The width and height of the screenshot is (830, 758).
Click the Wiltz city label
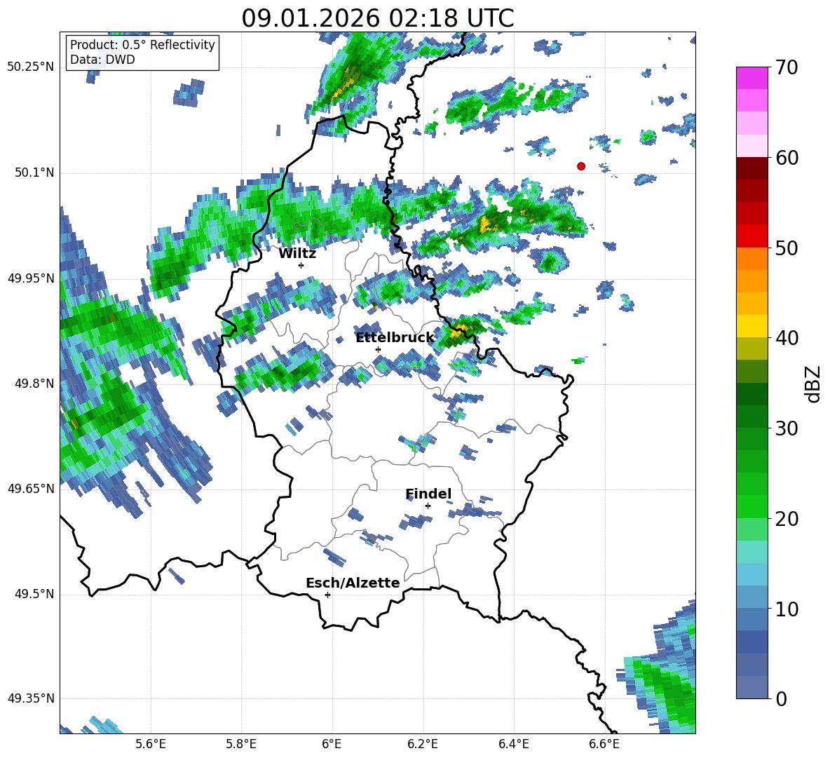point(297,254)
